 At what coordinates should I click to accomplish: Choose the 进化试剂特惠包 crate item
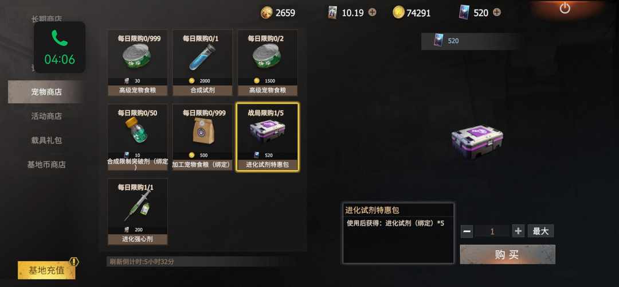coord(267,137)
